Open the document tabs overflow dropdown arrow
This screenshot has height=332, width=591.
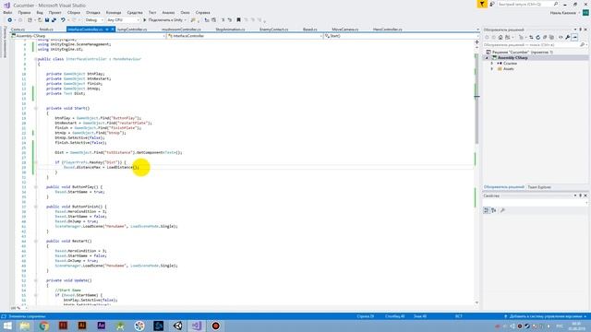coord(477,30)
